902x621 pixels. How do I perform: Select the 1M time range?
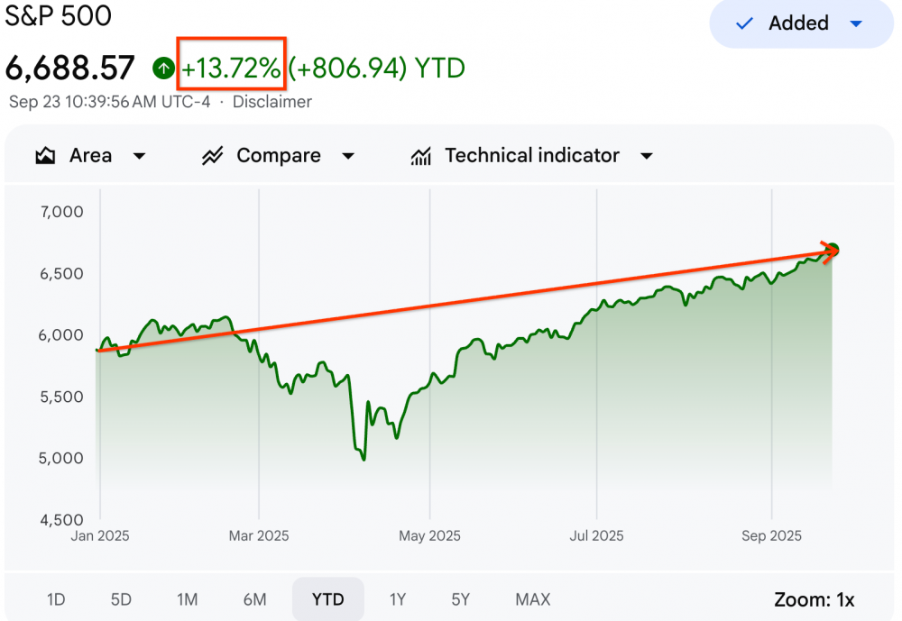(188, 599)
